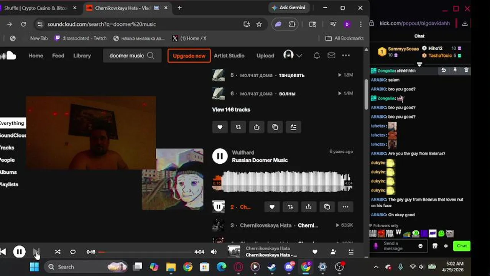Open SoundCloud header more menu
Screen dimensions: 490x276
[x=346, y=56]
